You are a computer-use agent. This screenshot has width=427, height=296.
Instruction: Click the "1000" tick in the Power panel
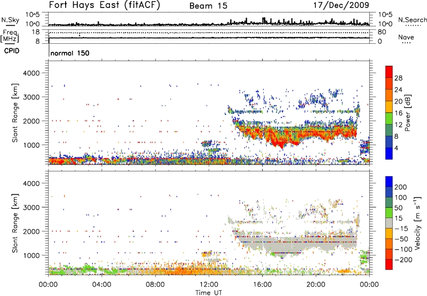[x=31, y=145]
